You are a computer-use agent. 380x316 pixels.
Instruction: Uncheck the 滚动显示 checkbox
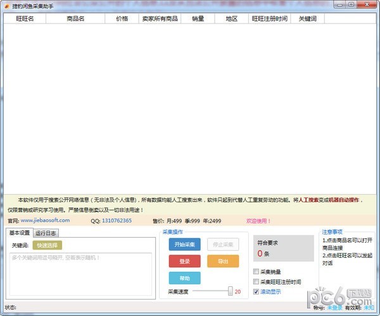coord(256,291)
